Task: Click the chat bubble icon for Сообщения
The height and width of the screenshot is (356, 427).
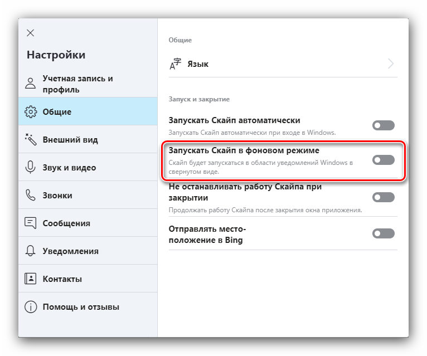Action: [31, 223]
